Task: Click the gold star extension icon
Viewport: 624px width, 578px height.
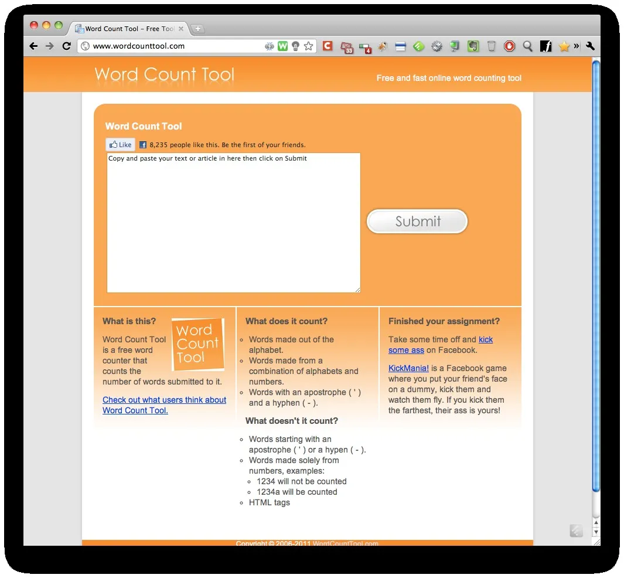Action: [x=564, y=46]
